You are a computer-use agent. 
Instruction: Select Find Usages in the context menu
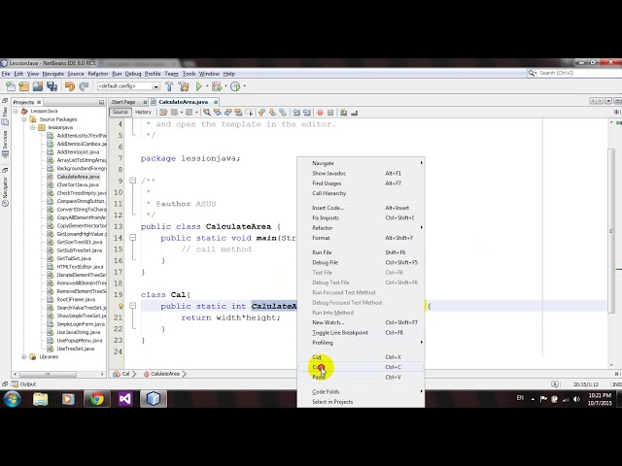click(361, 183)
